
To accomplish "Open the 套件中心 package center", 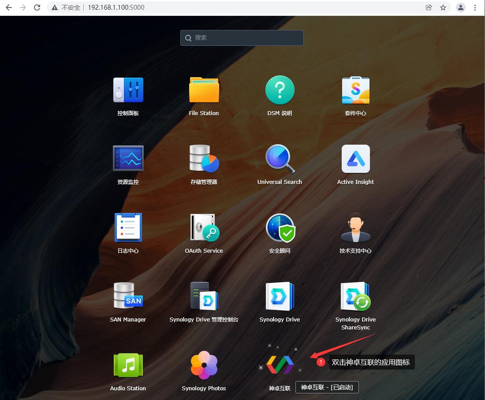I will 355,90.
